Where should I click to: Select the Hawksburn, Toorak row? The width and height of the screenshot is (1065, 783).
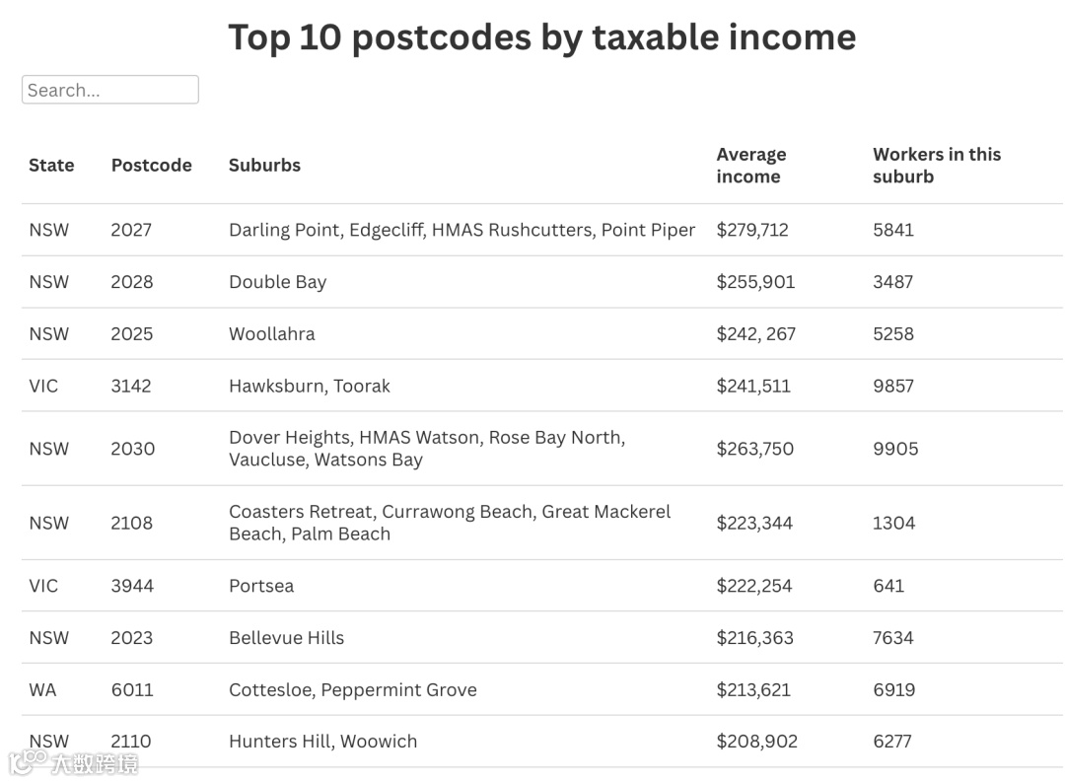pos(542,386)
